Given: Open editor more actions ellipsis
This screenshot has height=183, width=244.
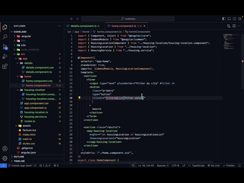Looking at the screenshot, I should [x=239, y=26].
